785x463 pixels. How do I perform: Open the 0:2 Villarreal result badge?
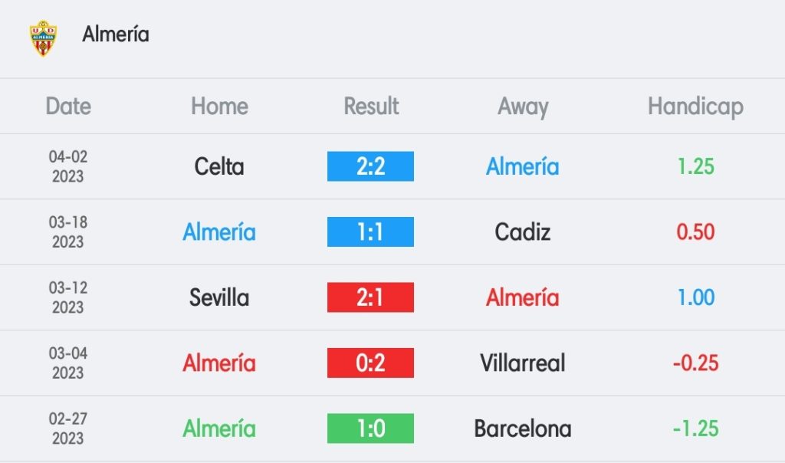[x=370, y=363]
